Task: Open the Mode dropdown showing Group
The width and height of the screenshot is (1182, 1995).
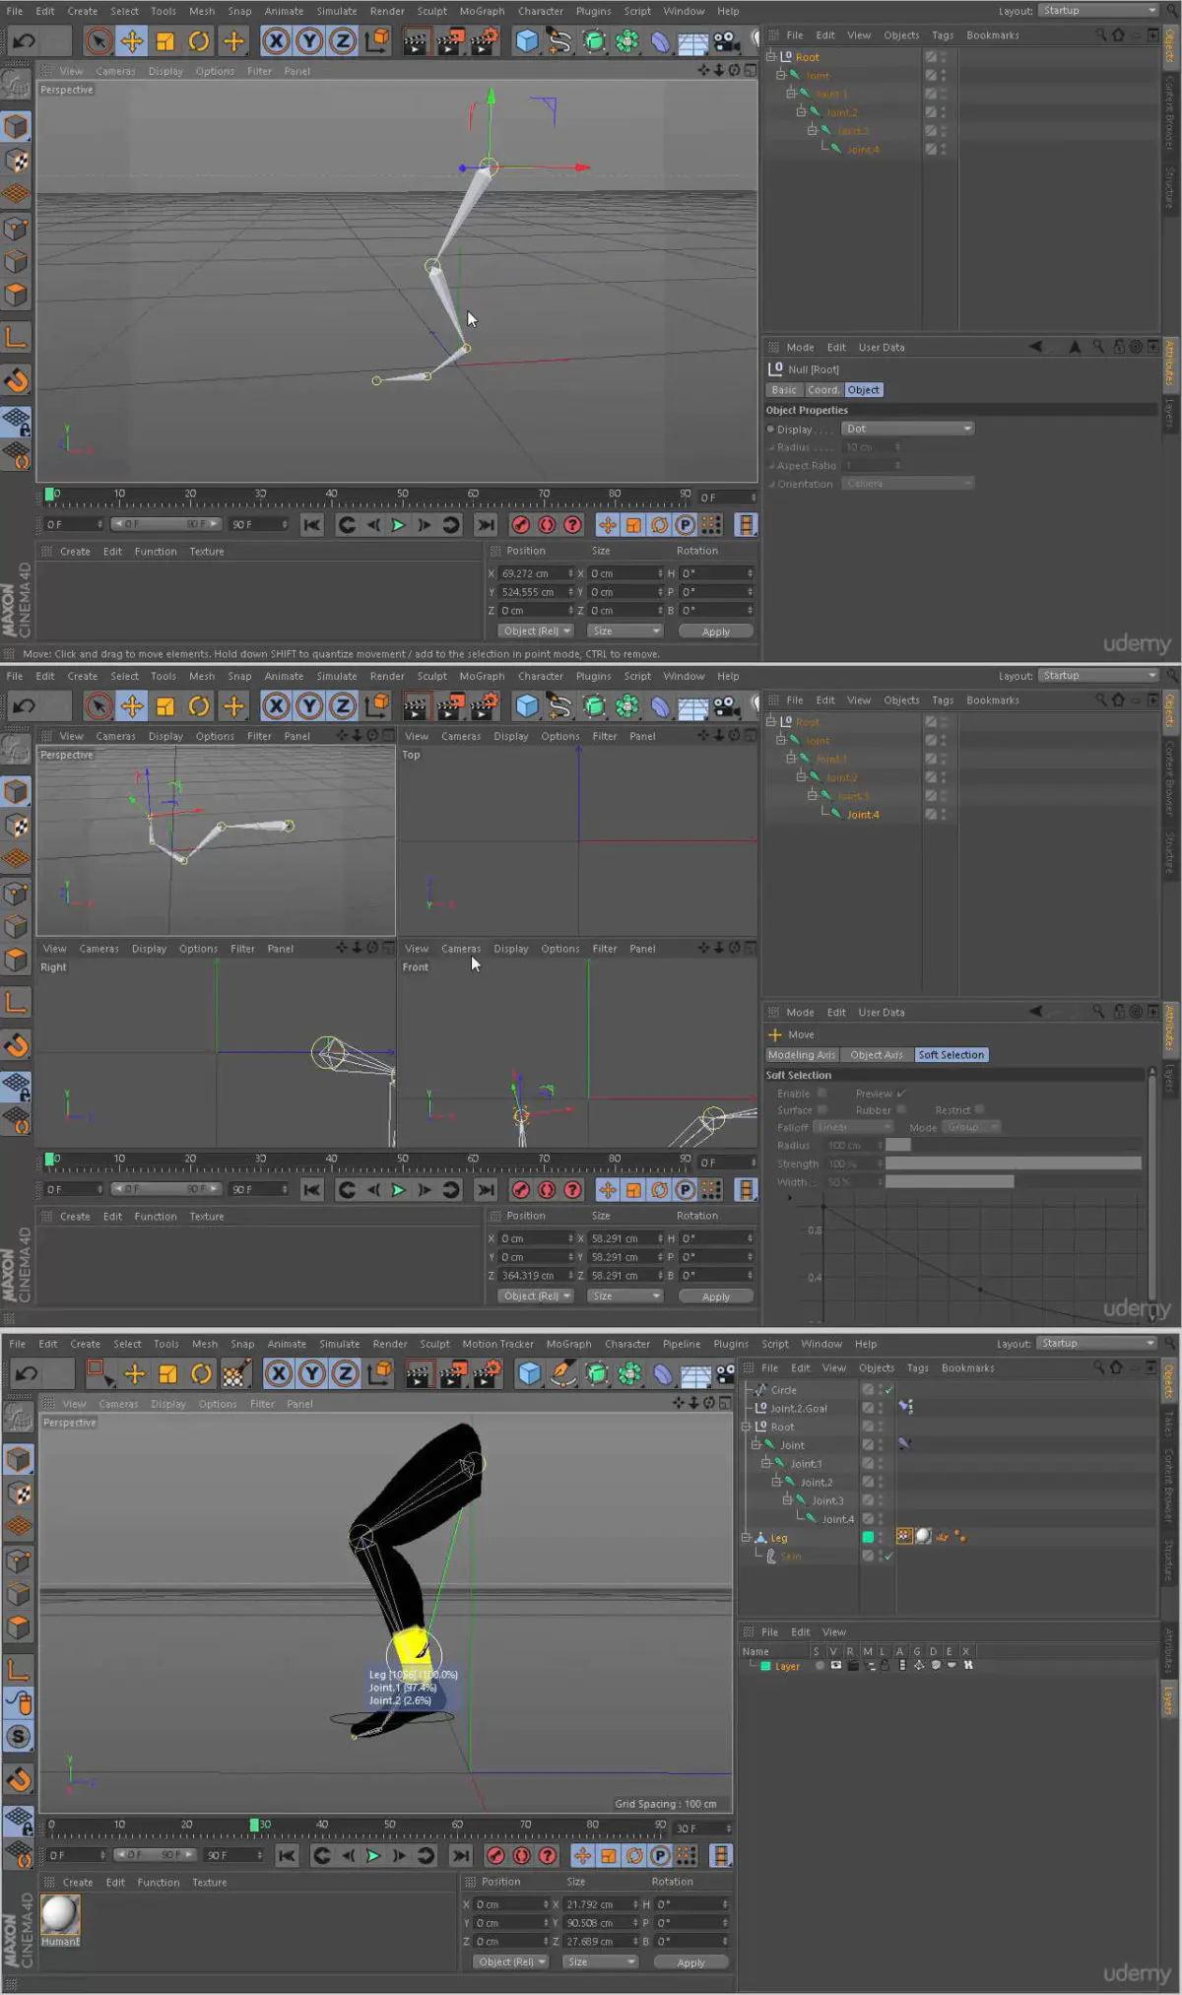Action: tap(970, 1127)
